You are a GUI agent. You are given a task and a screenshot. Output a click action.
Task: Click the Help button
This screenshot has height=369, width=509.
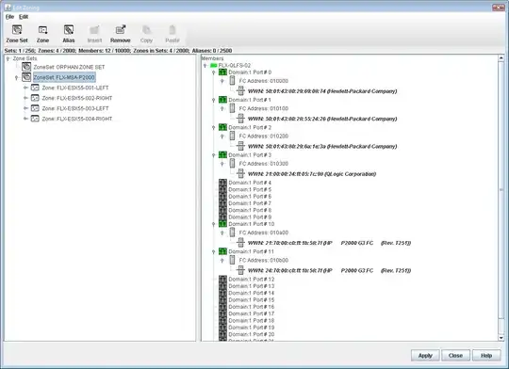[486, 356]
